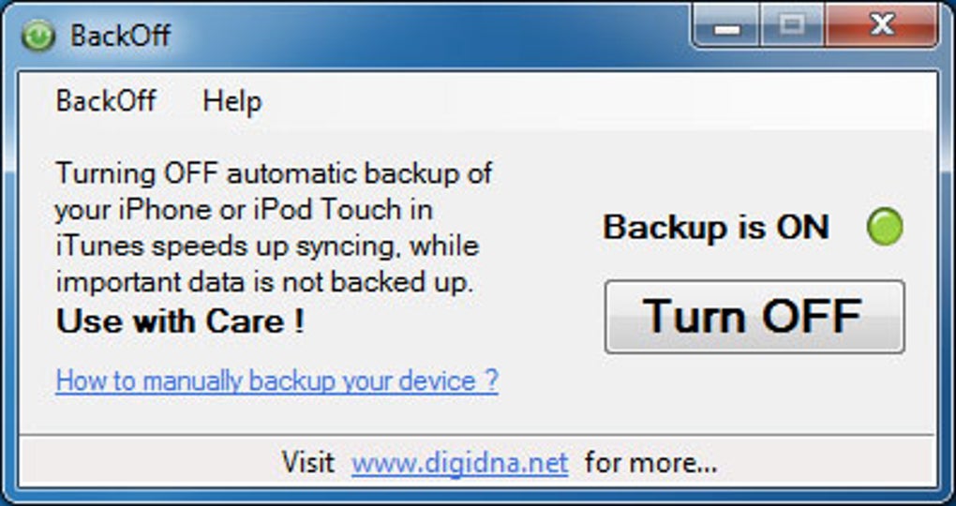Click the "for more..." footer text
The height and width of the screenshot is (506, 956).
(x=650, y=463)
